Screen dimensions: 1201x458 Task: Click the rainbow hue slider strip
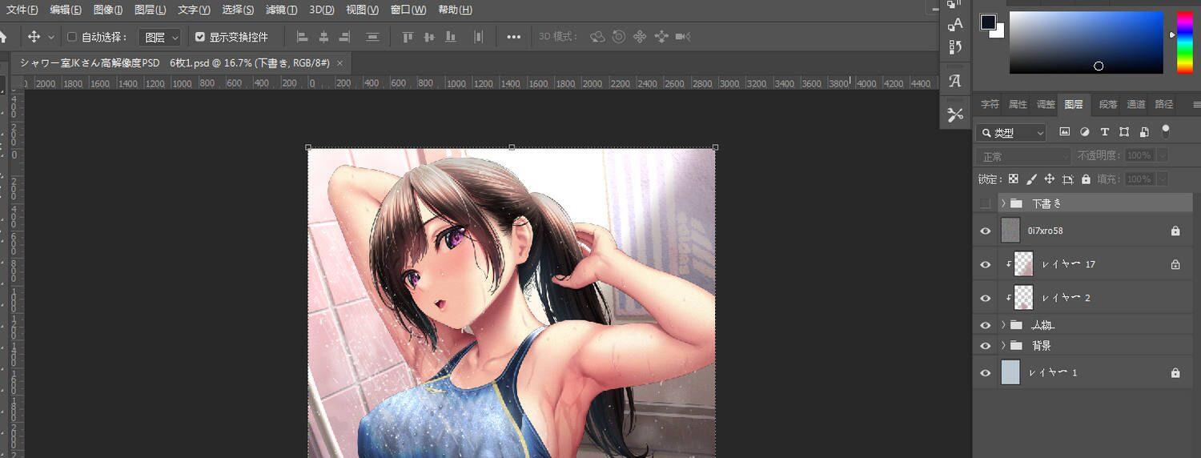pos(1184,42)
